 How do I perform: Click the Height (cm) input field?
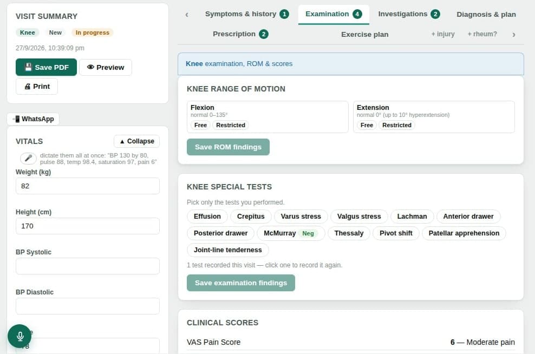(x=87, y=226)
